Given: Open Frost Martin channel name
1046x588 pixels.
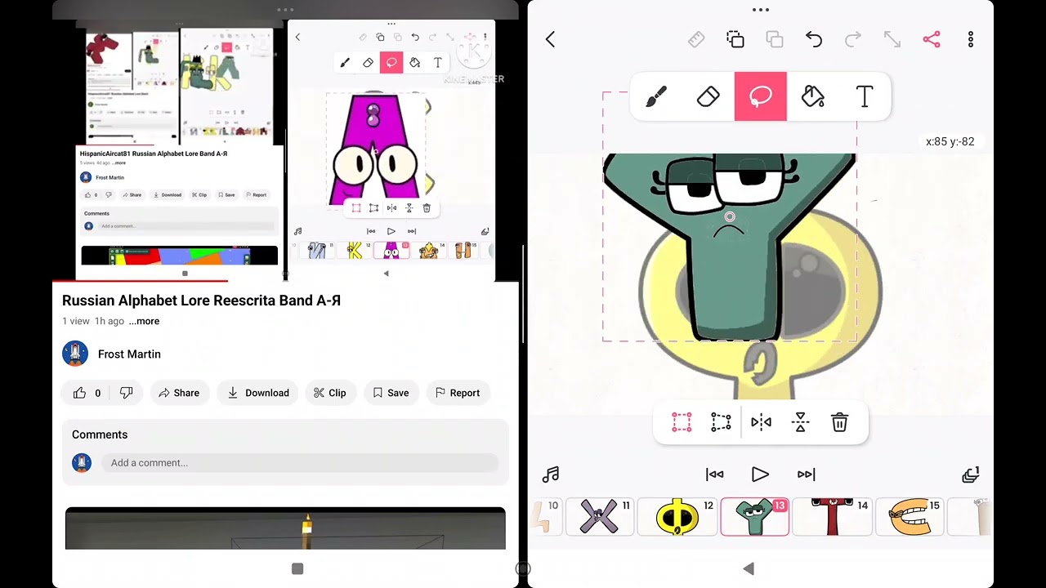Looking at the screenshot, I should tap(129, 354).
